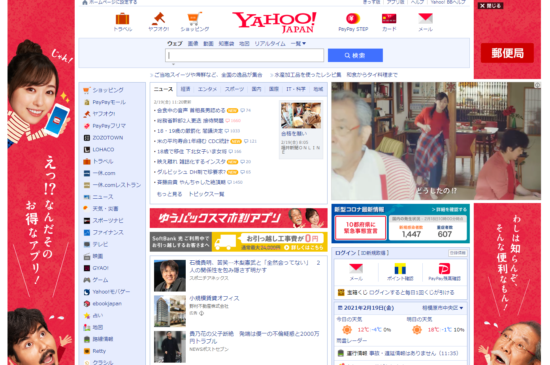Focus the web search input field
Screen dimensions: 550x365
point(244,55)
